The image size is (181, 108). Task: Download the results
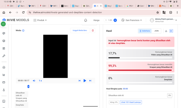tap(166, 31)
